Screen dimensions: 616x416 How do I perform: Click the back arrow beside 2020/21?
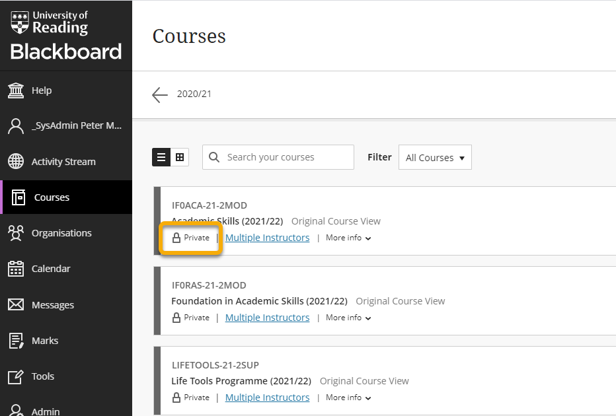159,94
